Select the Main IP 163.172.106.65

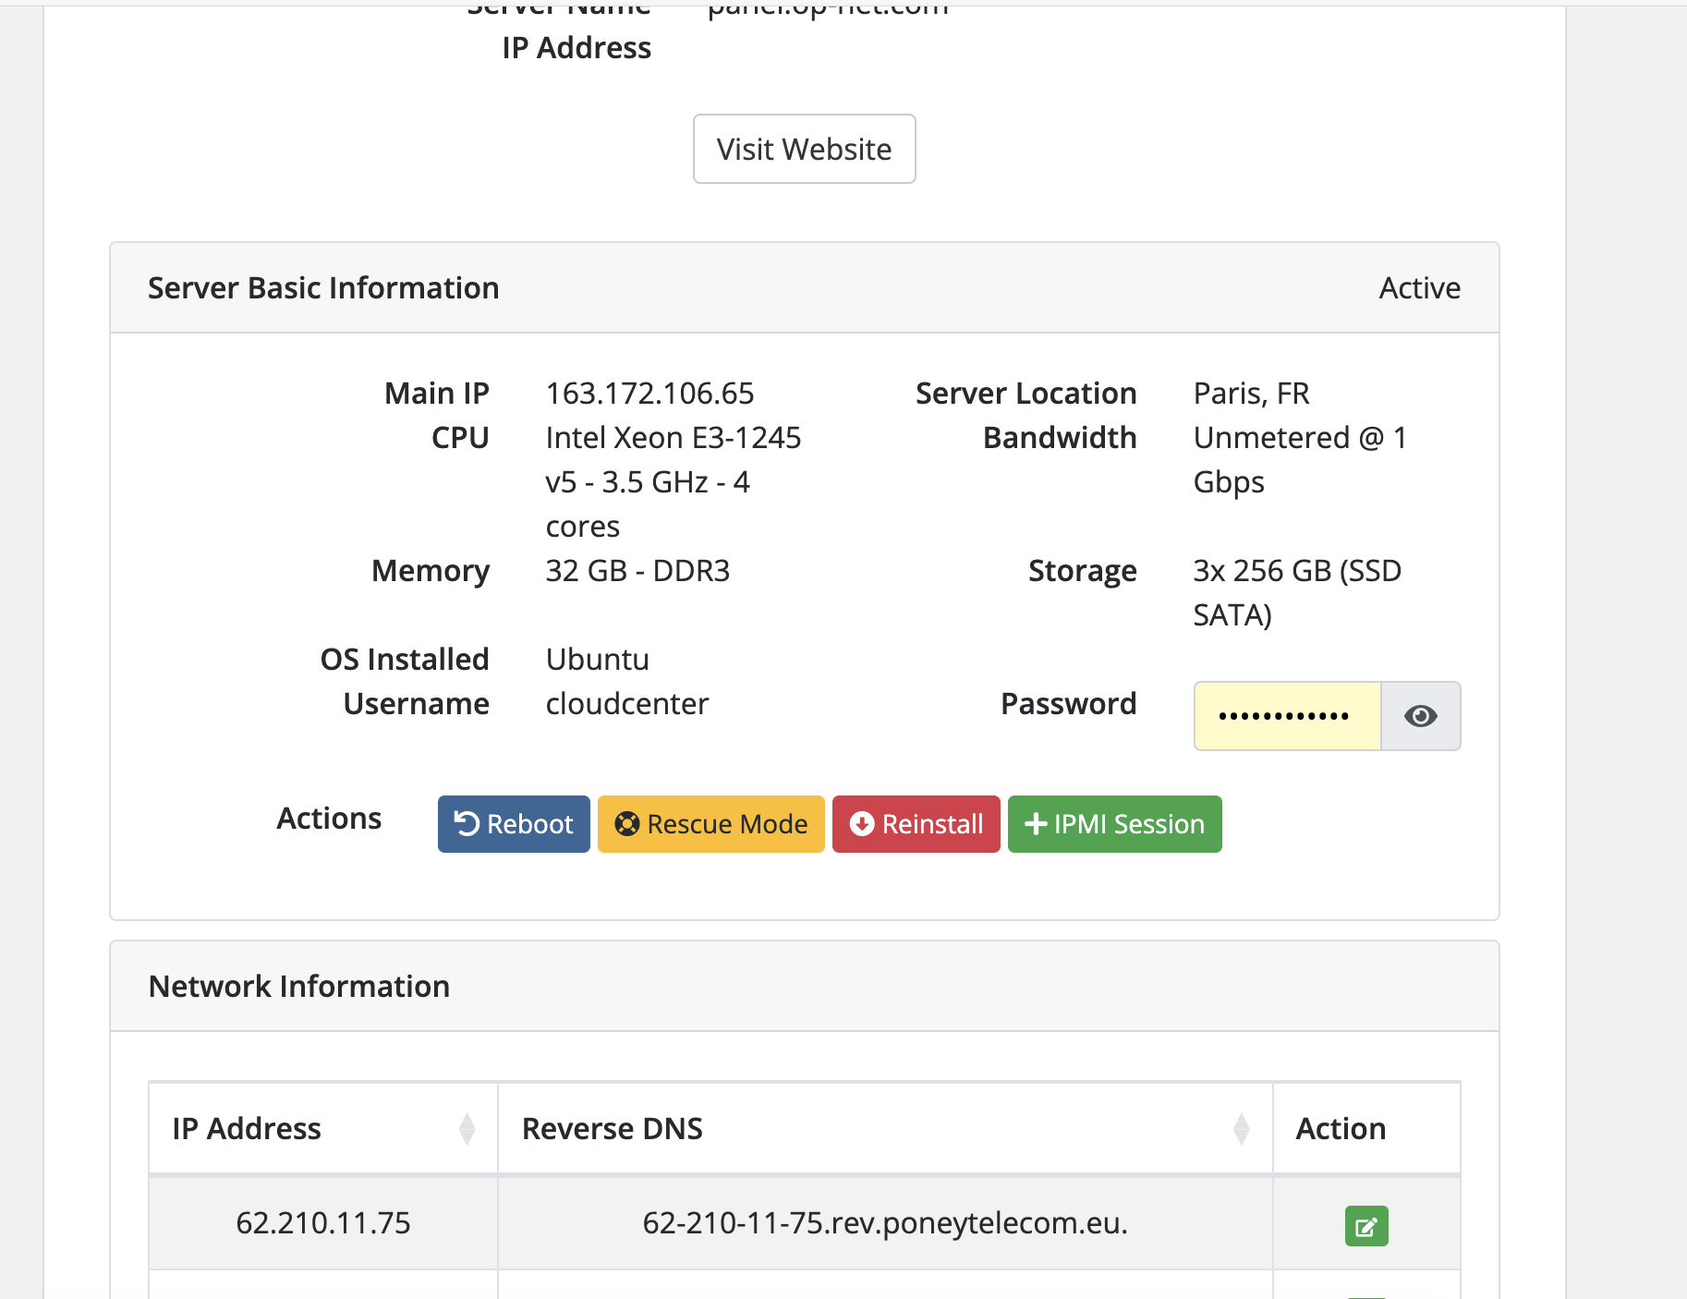[x=649, y=394]
